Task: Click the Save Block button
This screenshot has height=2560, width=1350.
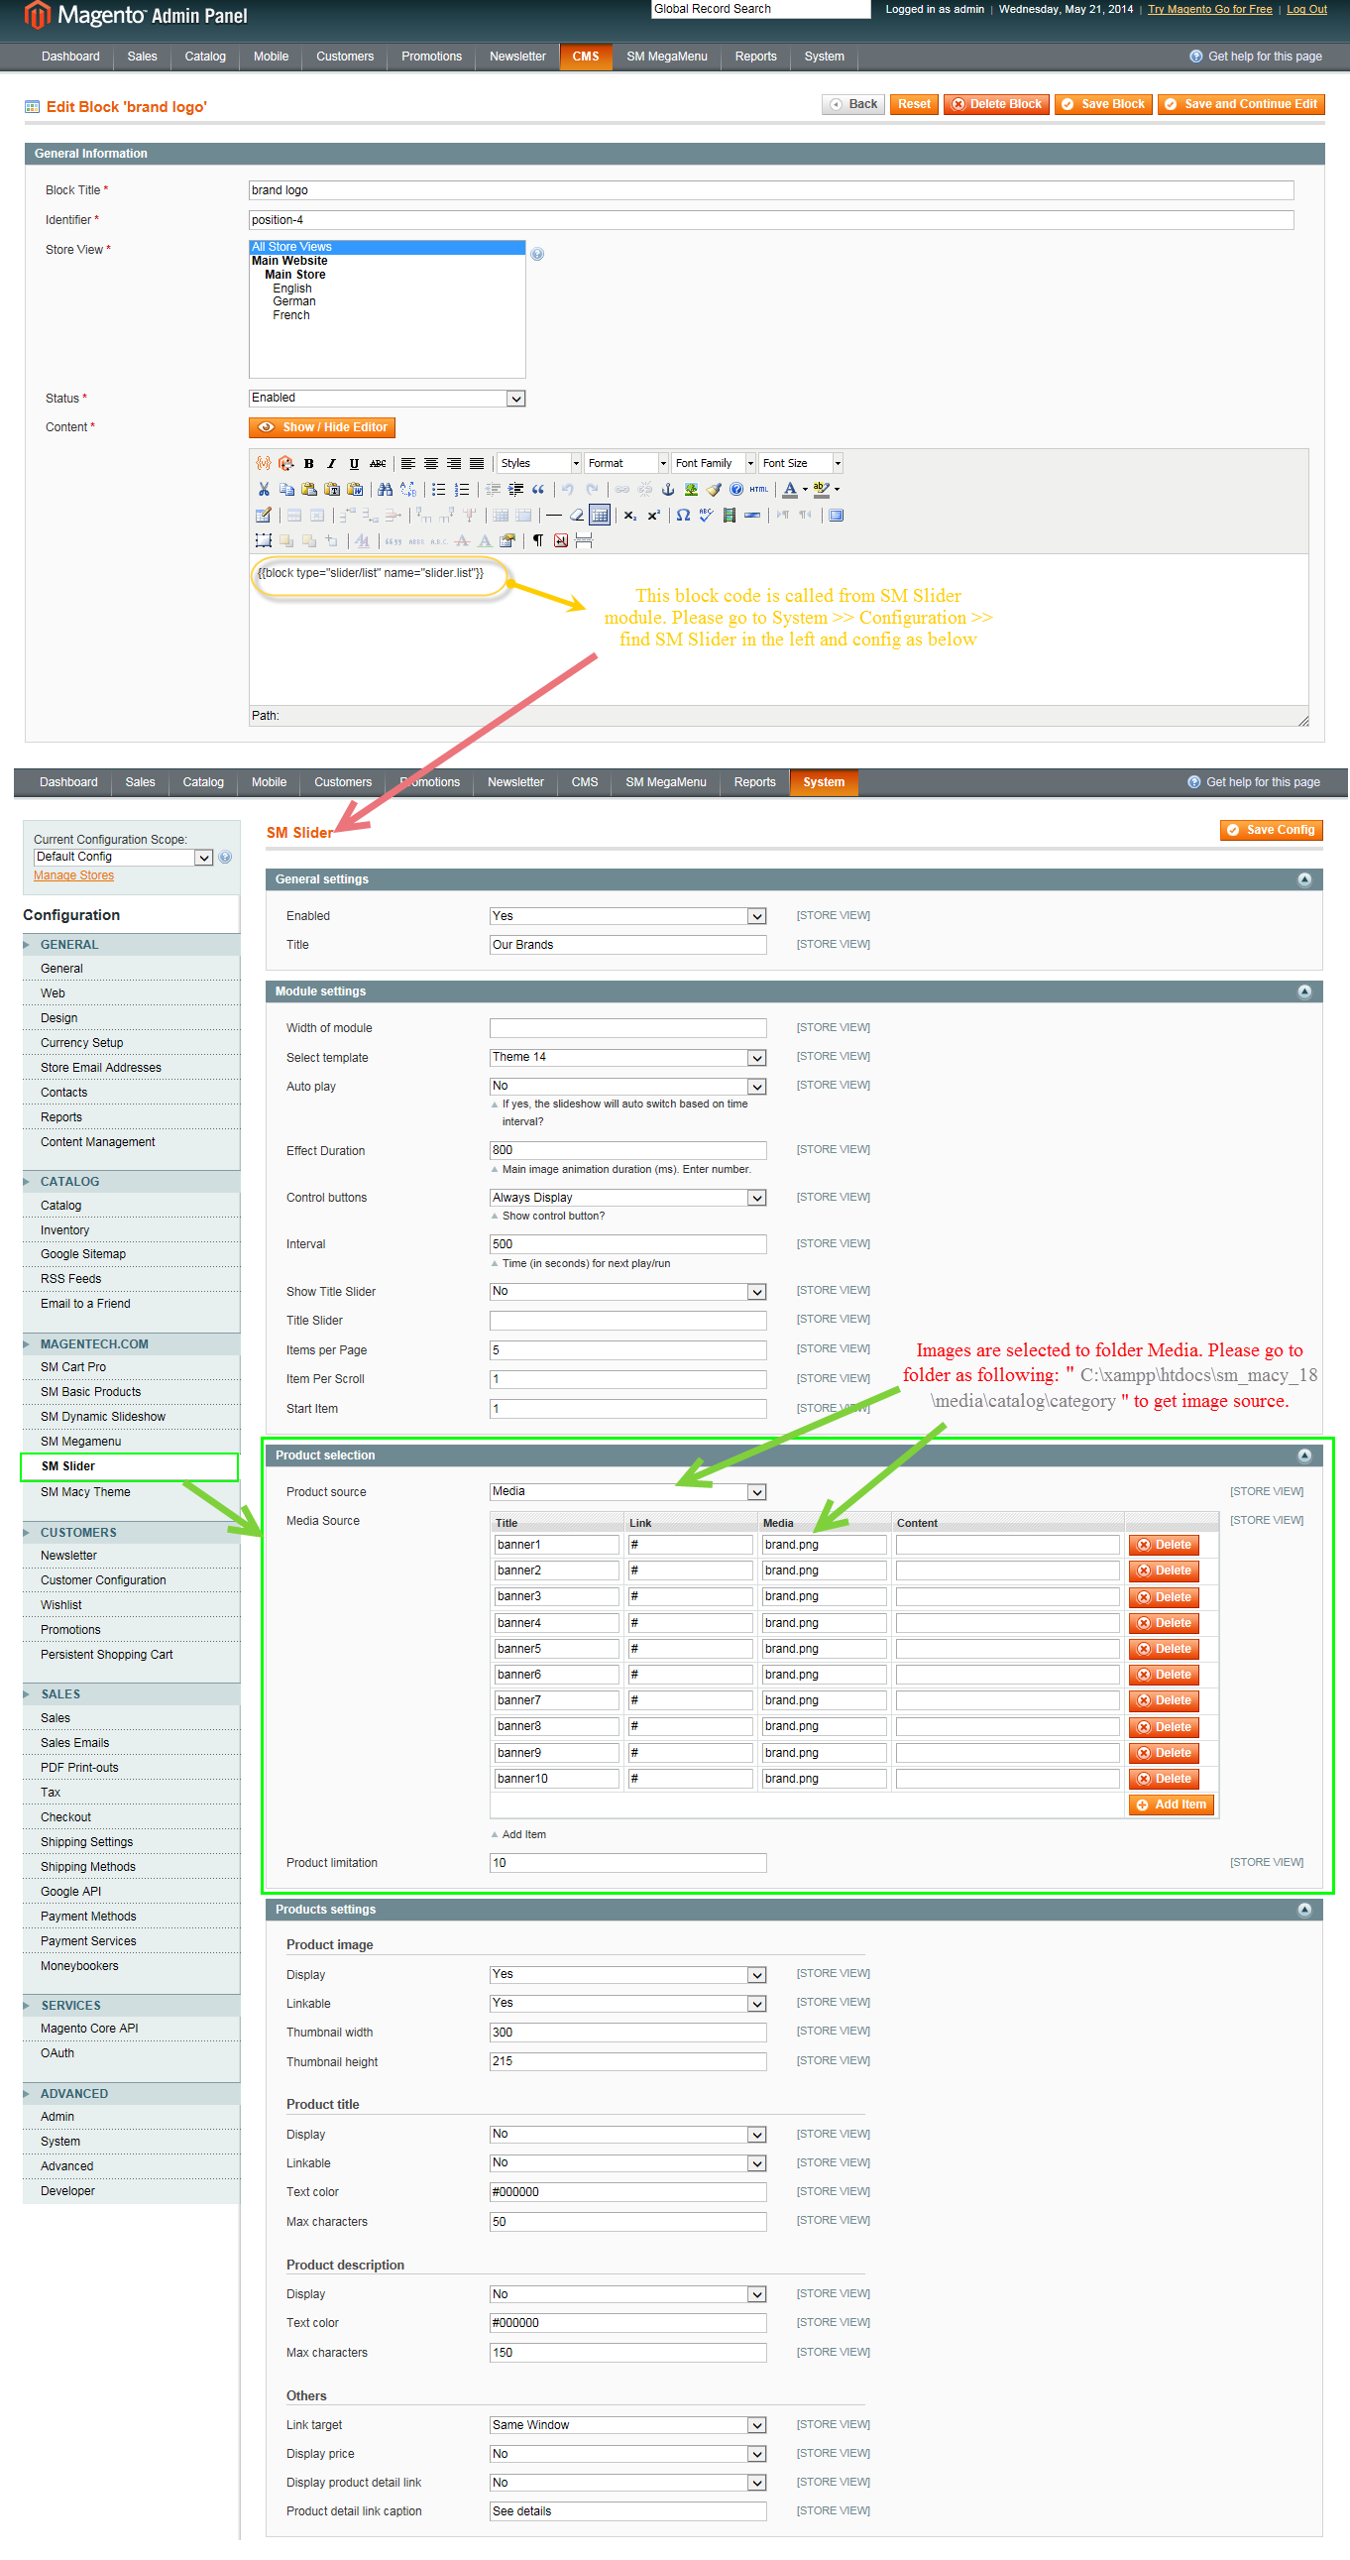Action: coord(1102,104)
